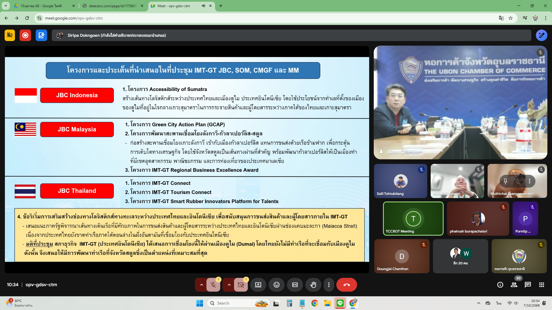Click the red recording indicator icon
552x310 pixels.
tap(25, 35)
